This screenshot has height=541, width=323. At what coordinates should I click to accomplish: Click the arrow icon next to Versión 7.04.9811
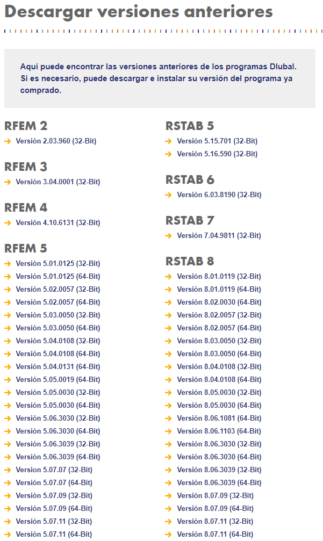click(168, 235)
